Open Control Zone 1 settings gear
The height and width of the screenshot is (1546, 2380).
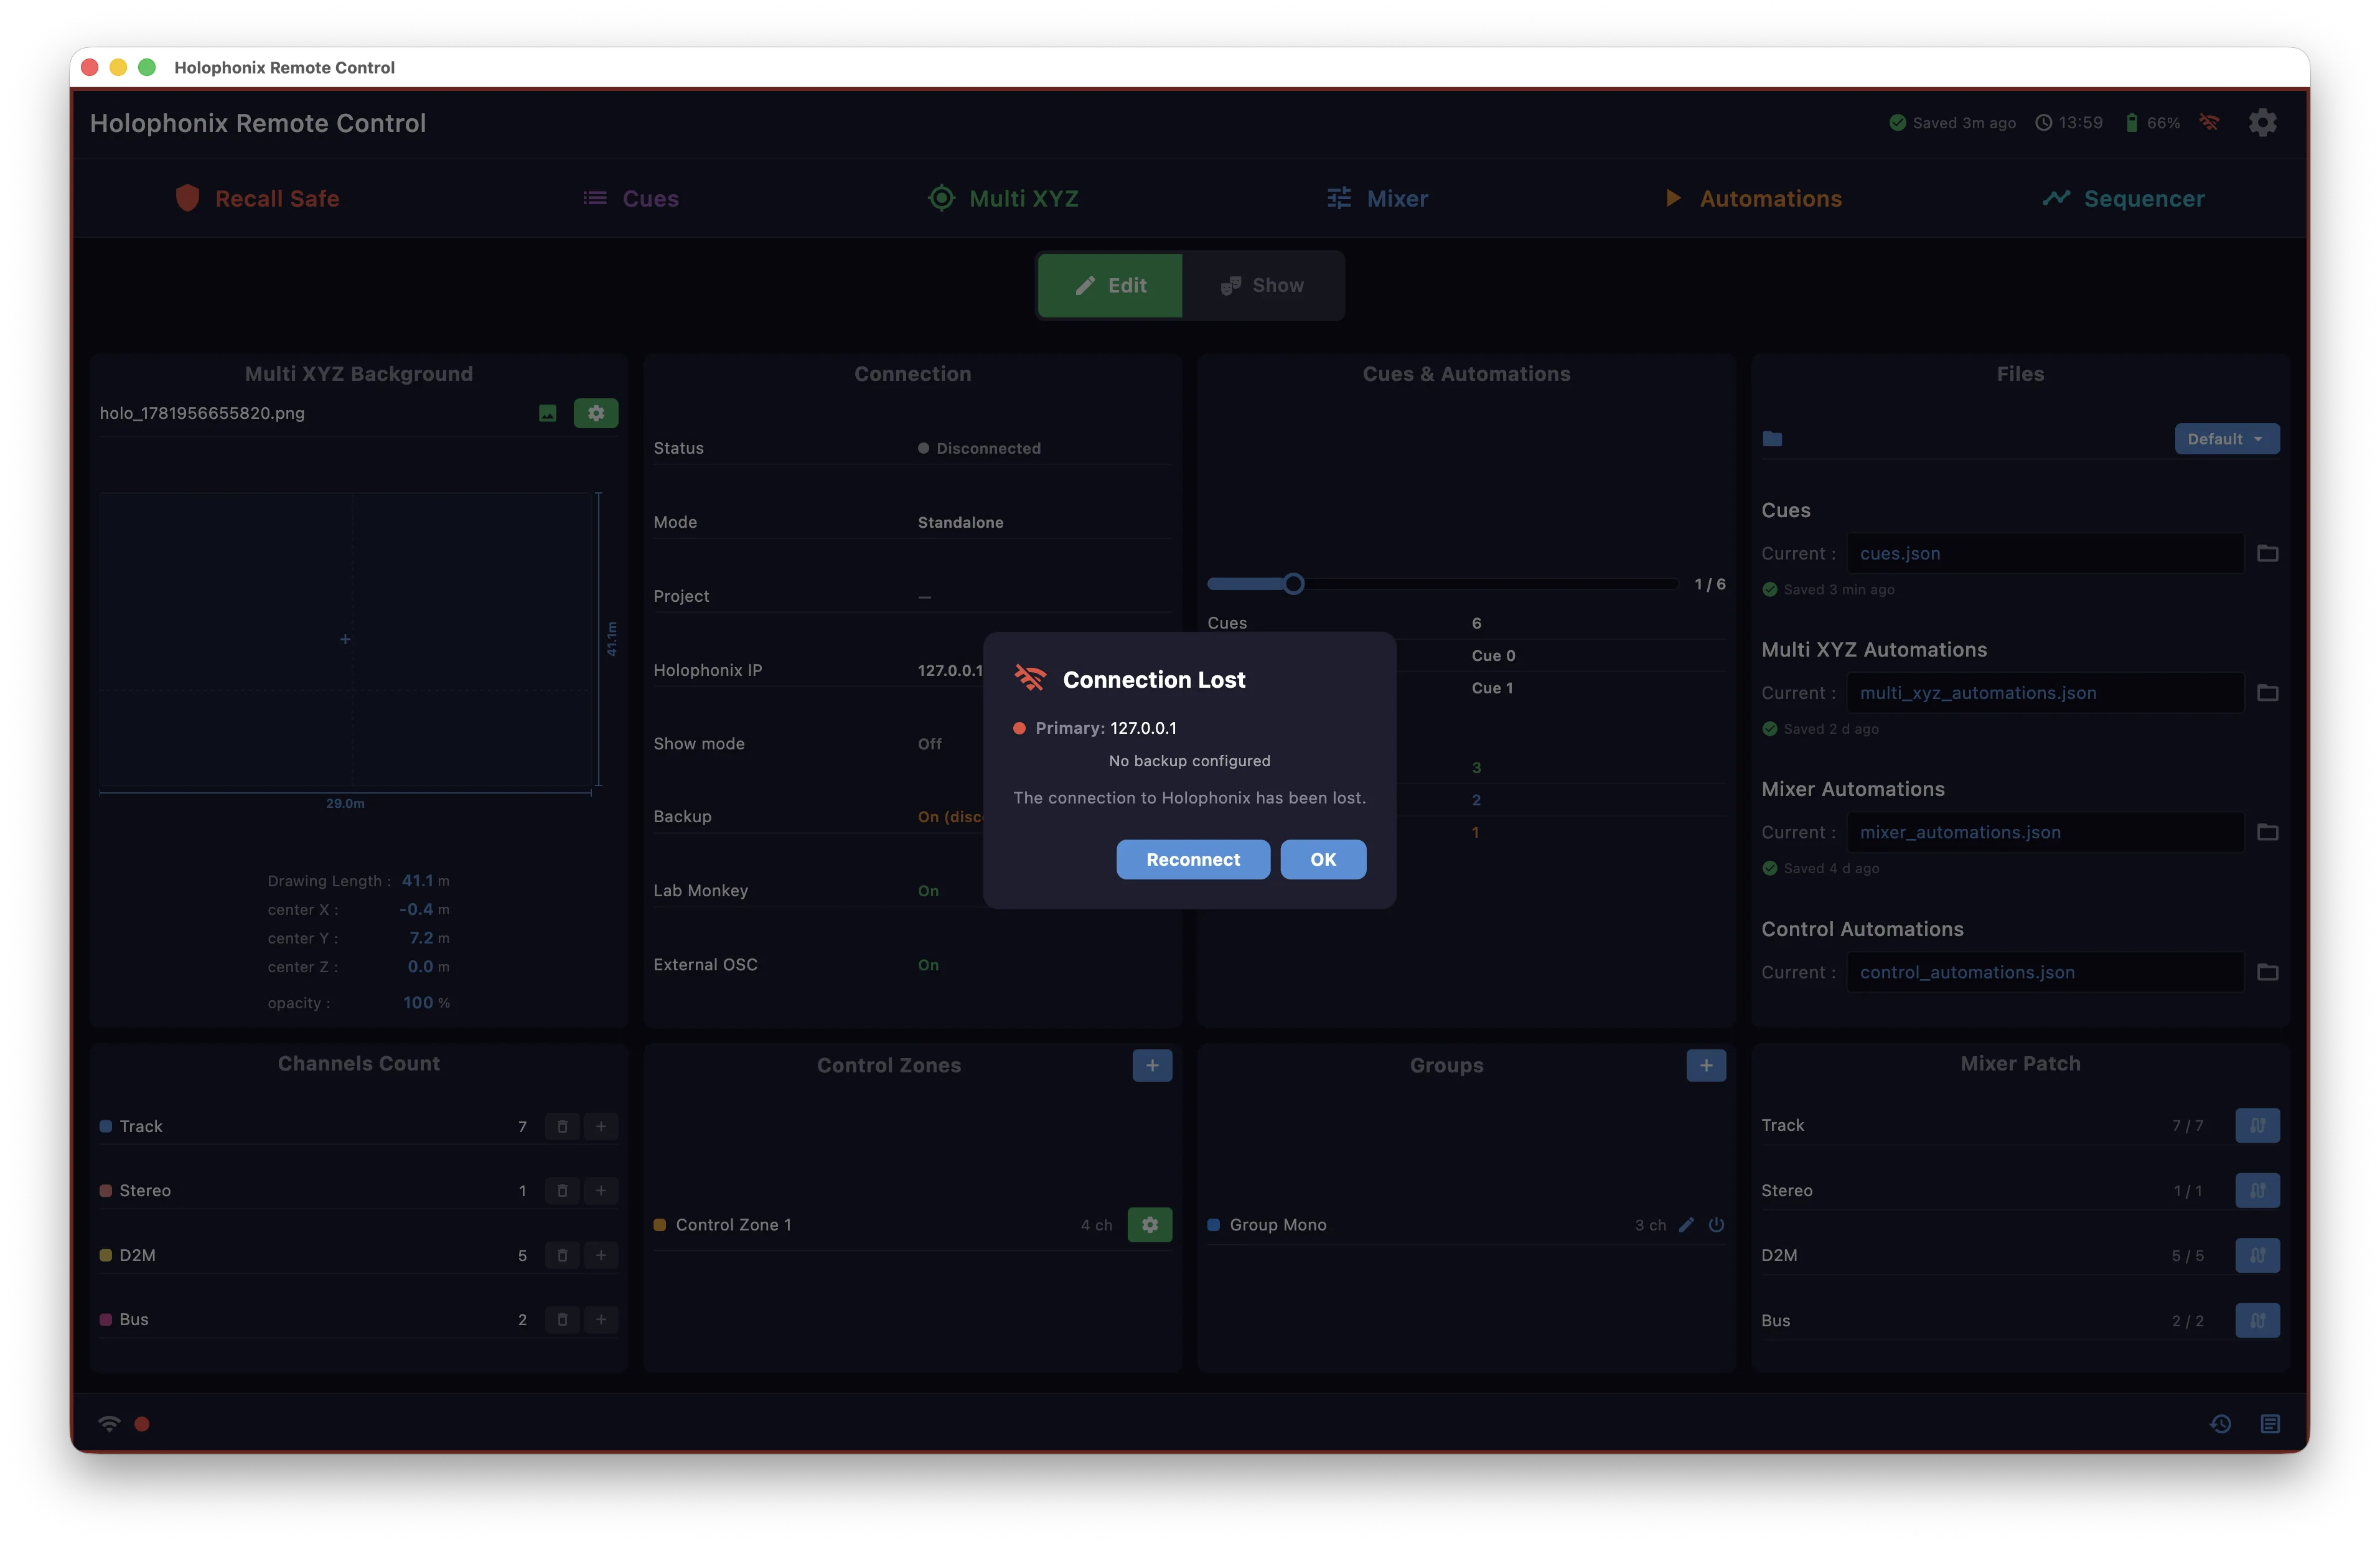1150,1225
